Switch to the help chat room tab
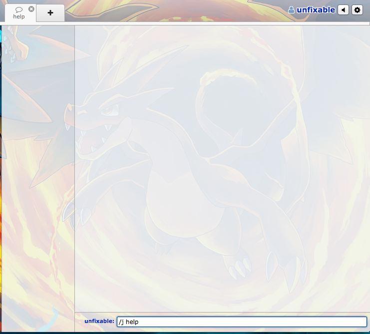Screen dimensions: 370x334 (20, 13)
